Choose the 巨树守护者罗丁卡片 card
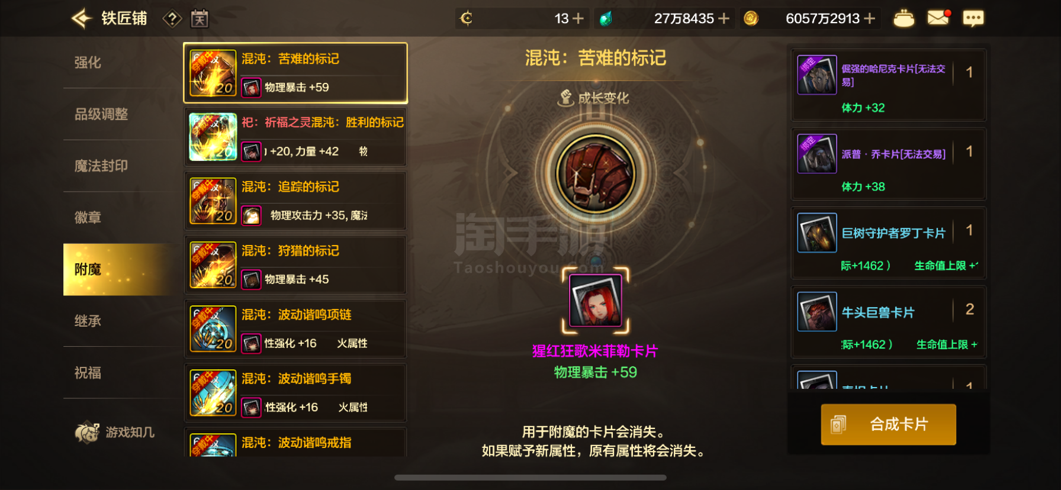This screenshot has width=1061, height=490. tap(888, 243)
